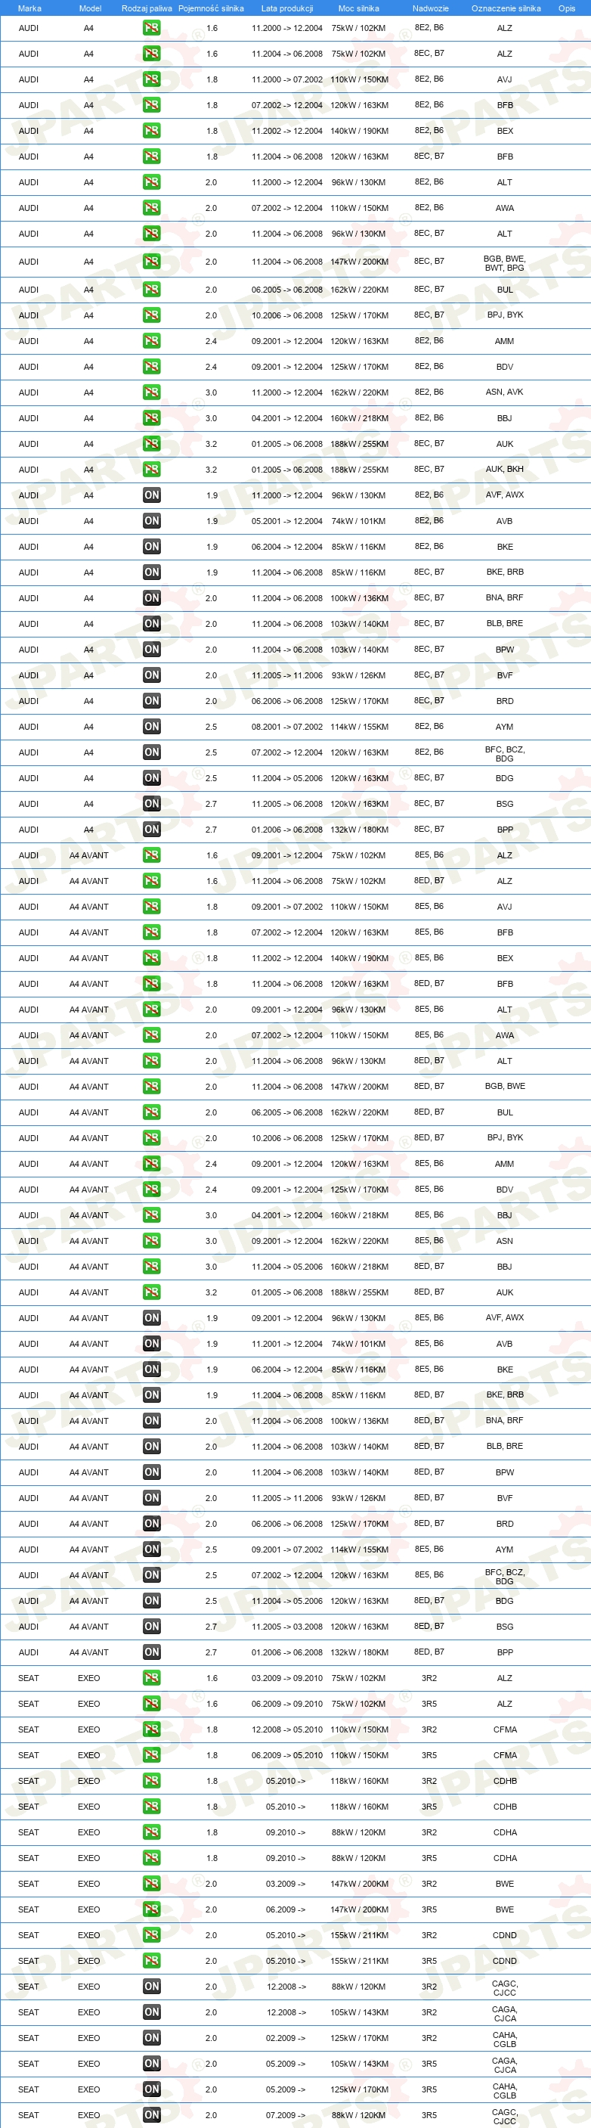
Task: Click petrol icon in A4 ALZ 8E2, B6 row
Action: click(x=151, y=28)
